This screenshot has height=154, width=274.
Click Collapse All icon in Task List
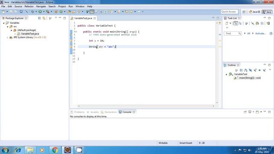click(262, 23)
